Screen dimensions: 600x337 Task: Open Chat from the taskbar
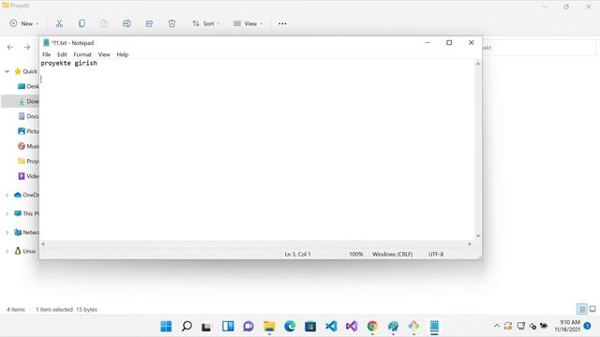coord(248,327)
